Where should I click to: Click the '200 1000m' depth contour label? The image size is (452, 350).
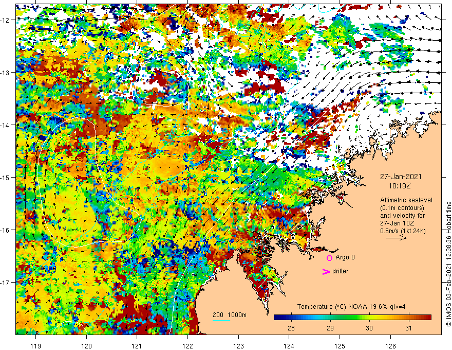coord(230,315)
